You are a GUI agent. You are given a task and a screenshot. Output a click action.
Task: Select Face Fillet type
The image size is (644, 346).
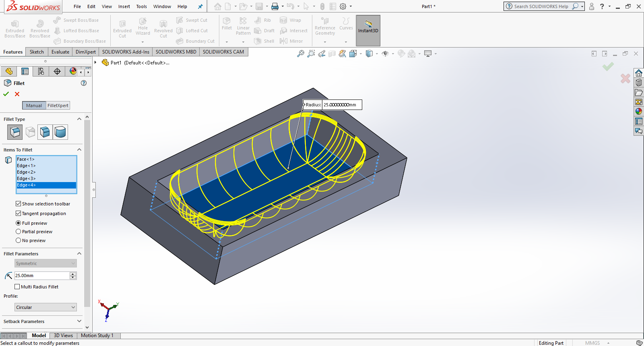coord(45,132)
